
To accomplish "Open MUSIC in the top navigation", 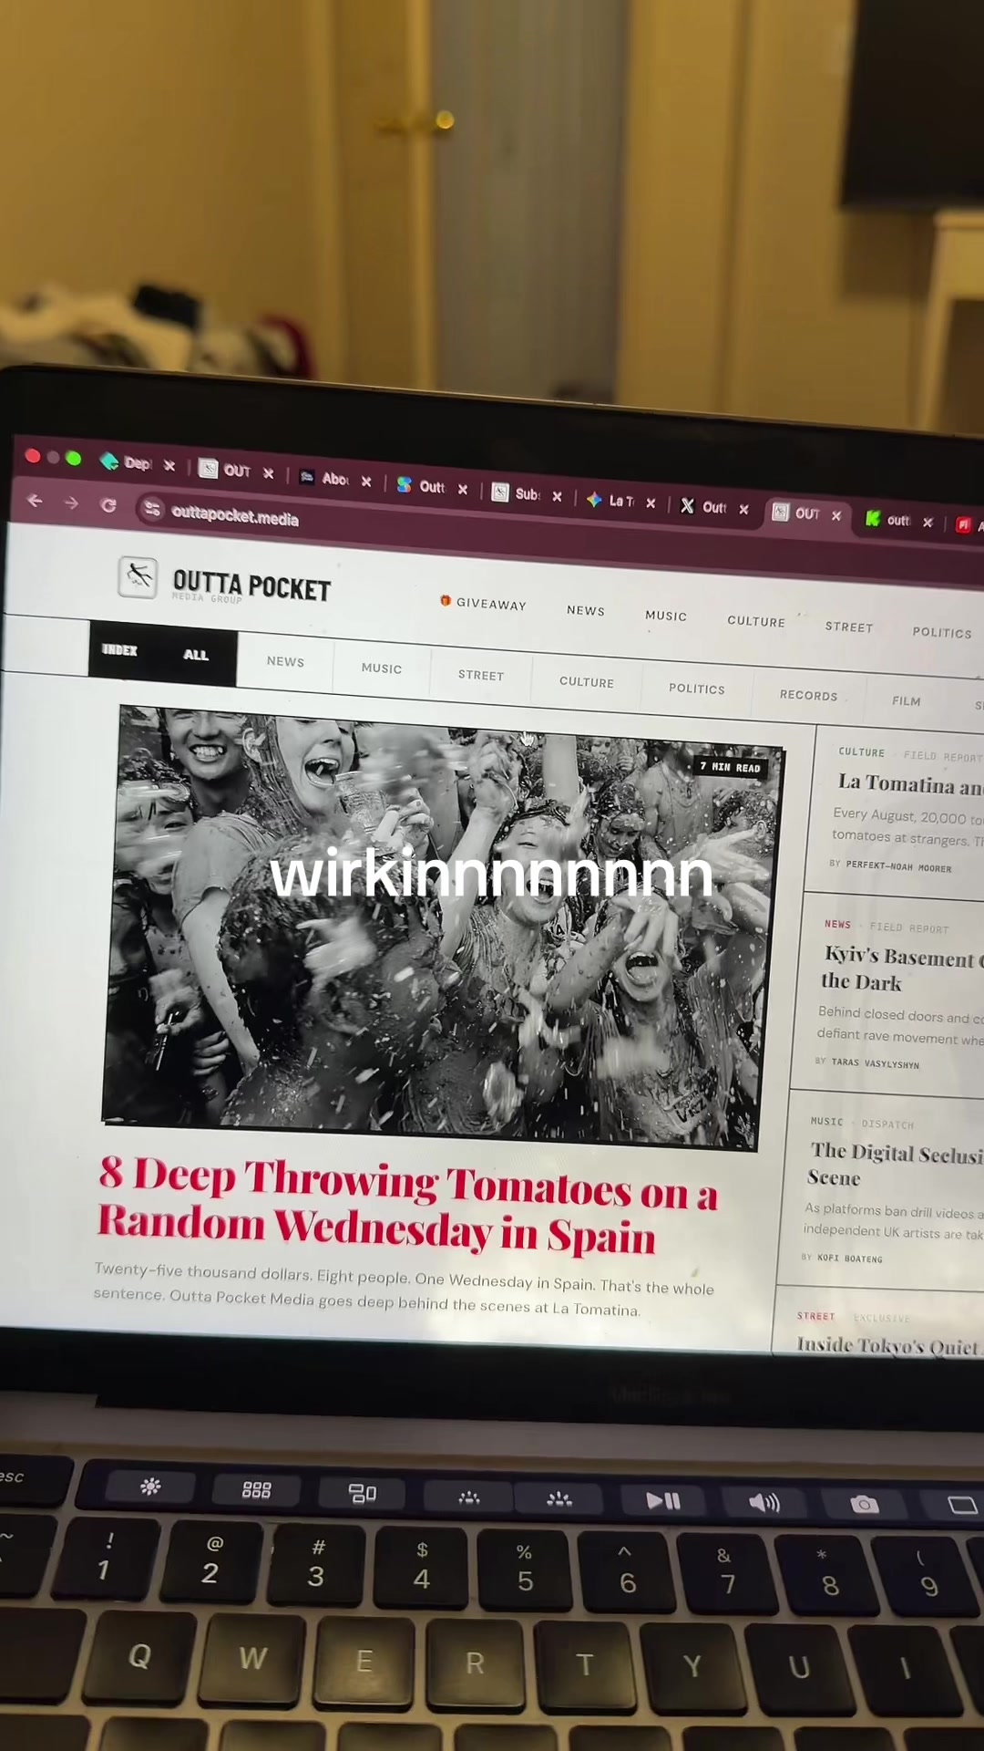I will (x=666, y=616).
